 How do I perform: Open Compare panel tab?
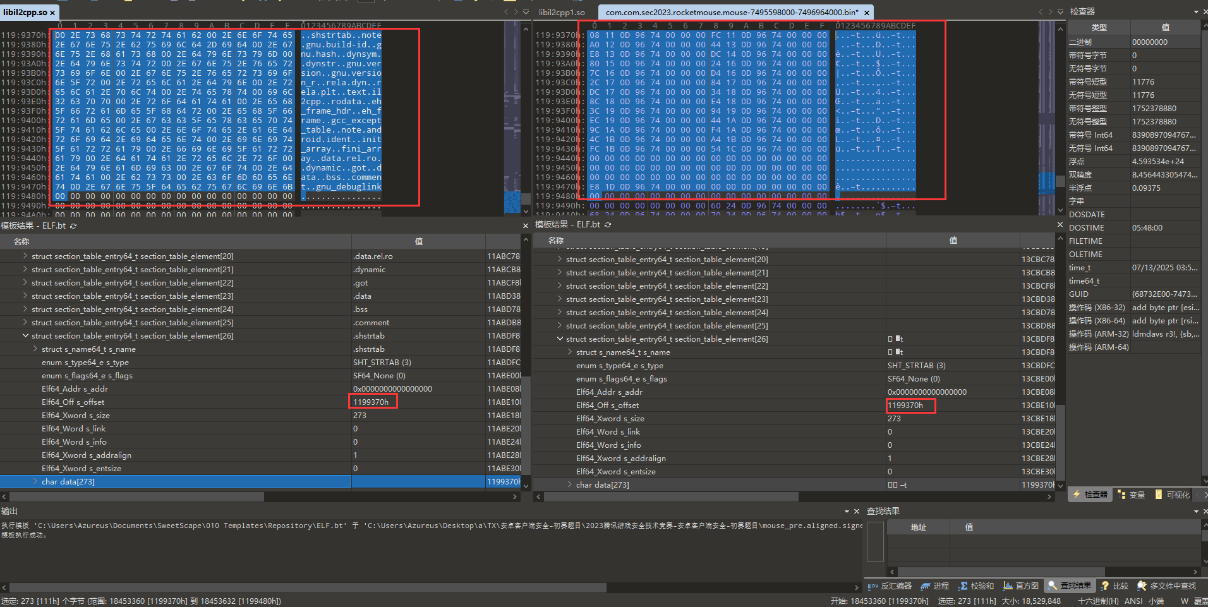tap(1115, 586)
